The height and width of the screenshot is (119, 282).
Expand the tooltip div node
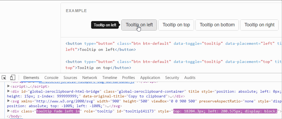click(8, 111)
